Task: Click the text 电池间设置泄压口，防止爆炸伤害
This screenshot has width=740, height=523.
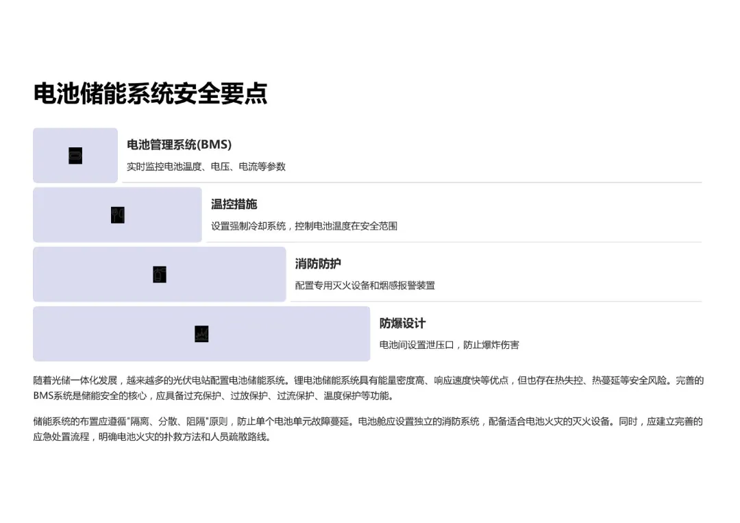Action: [449, 345]
